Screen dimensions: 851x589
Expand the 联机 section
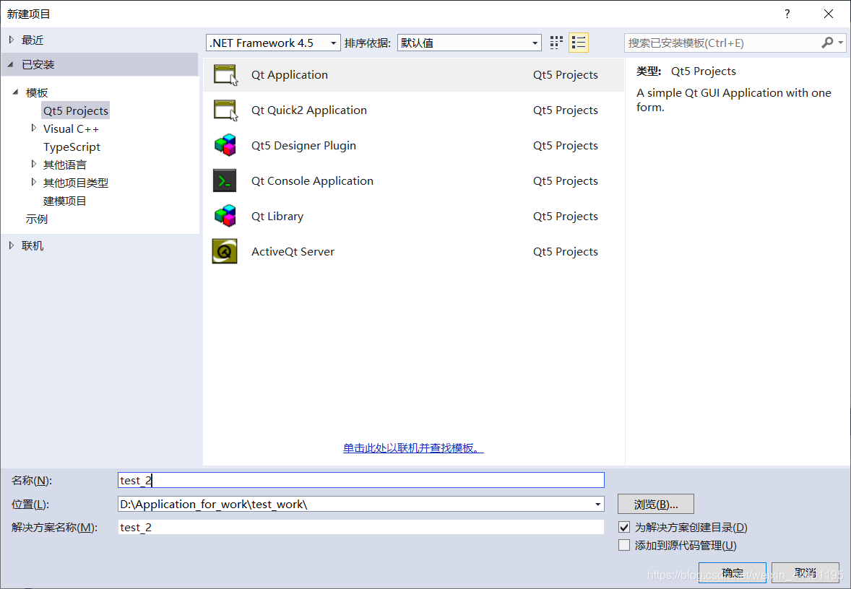(x=12, y=245)
